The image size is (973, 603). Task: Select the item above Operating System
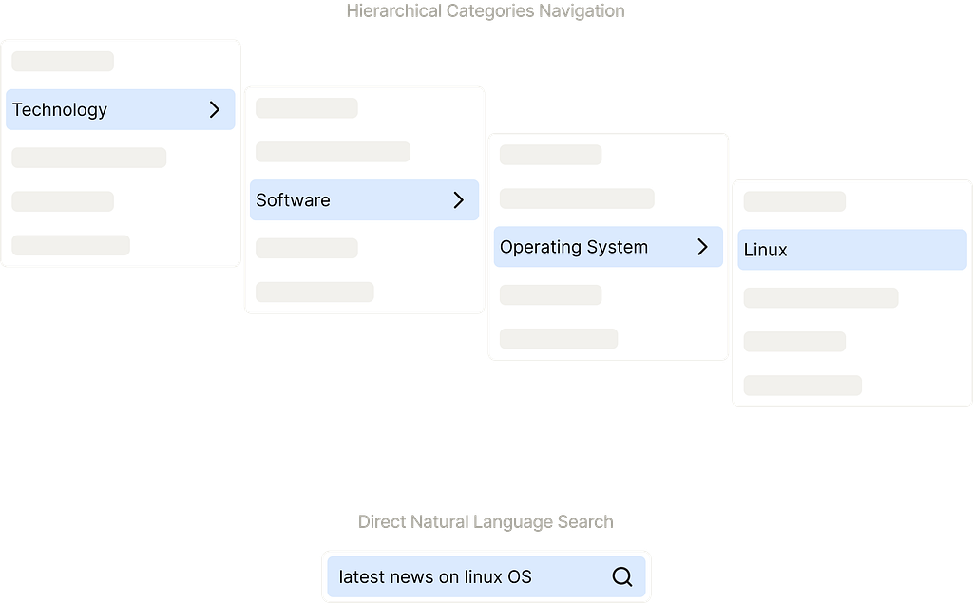tap(576, 198)
